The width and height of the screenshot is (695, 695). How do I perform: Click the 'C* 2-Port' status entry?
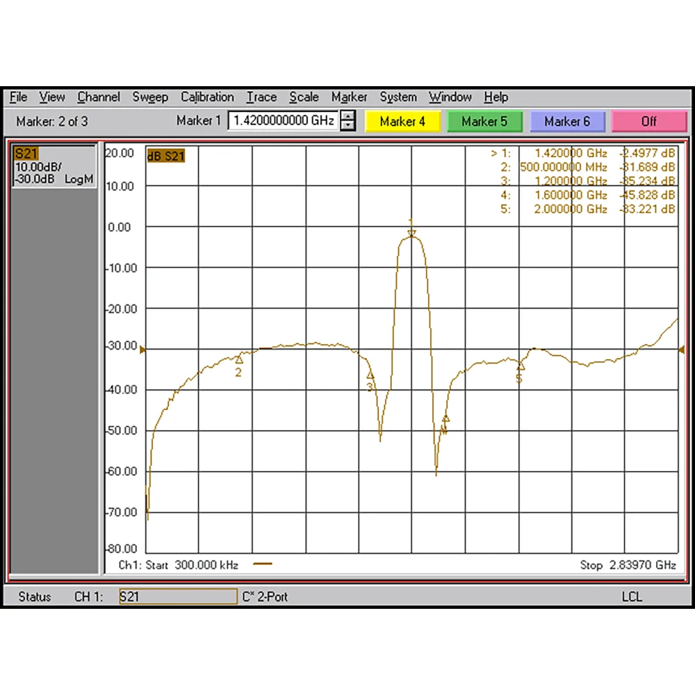(x=265, y=597)
